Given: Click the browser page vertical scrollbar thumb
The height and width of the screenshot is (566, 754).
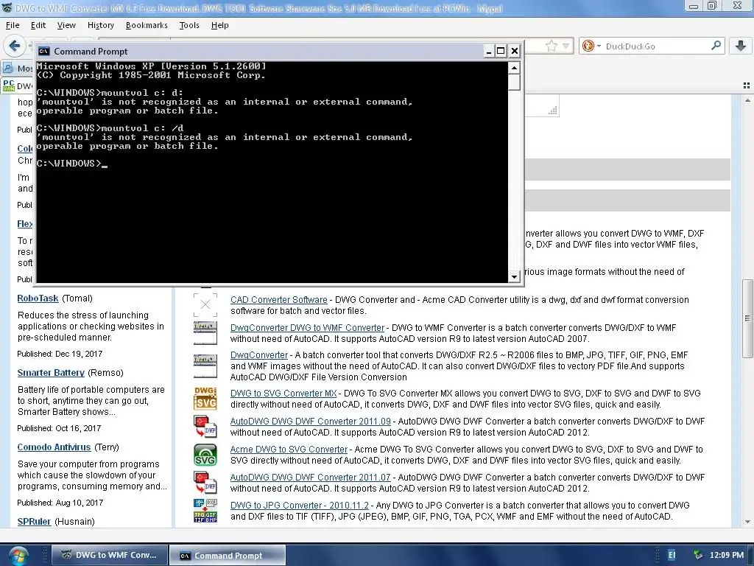Looking at the screenshot, I should (747, 318).
